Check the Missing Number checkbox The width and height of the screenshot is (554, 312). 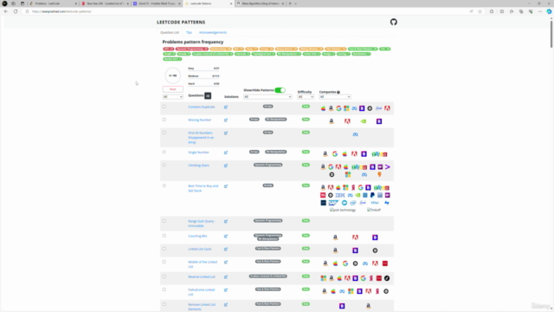tap(164, 120)
